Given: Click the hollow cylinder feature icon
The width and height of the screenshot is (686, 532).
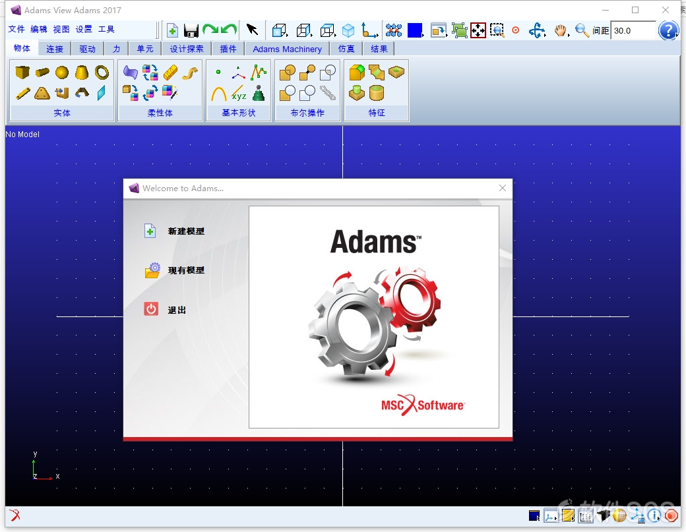Looking at the screenshot, I should [377, 93].
